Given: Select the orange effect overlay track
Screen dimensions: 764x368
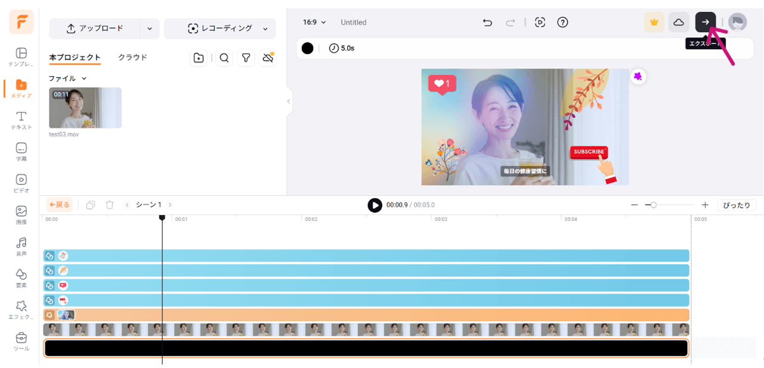Looking at the screenshot, I should (x=366, y=315).
